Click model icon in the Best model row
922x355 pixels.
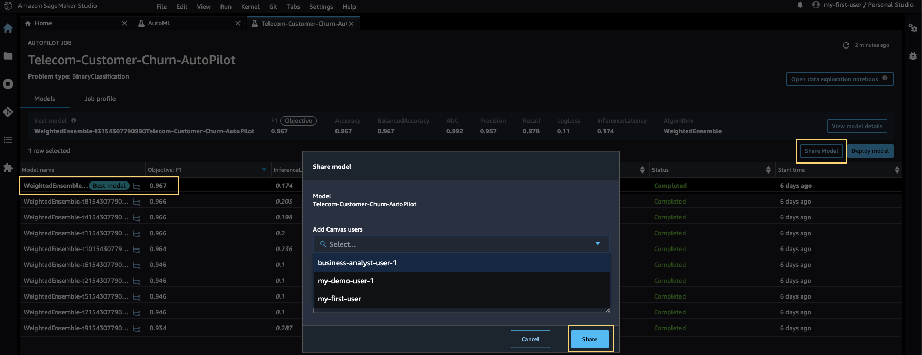click(x=137, y=186)
